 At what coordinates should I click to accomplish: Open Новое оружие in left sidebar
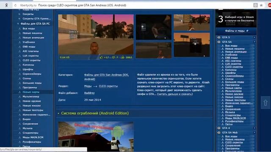(x=32, y=101)
